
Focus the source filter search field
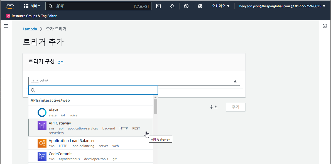pos(93,90)
